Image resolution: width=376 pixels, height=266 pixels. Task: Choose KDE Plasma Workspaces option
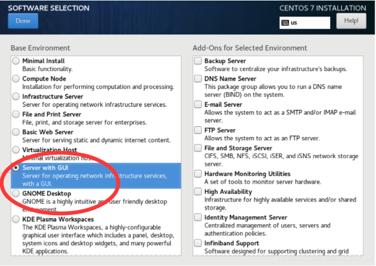pos(16,219)
